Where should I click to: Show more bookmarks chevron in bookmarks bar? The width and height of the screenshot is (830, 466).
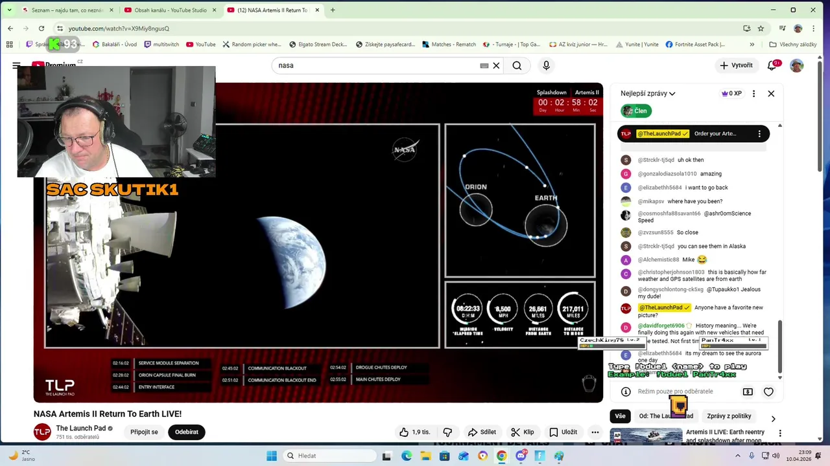click(x=752, y=45)
